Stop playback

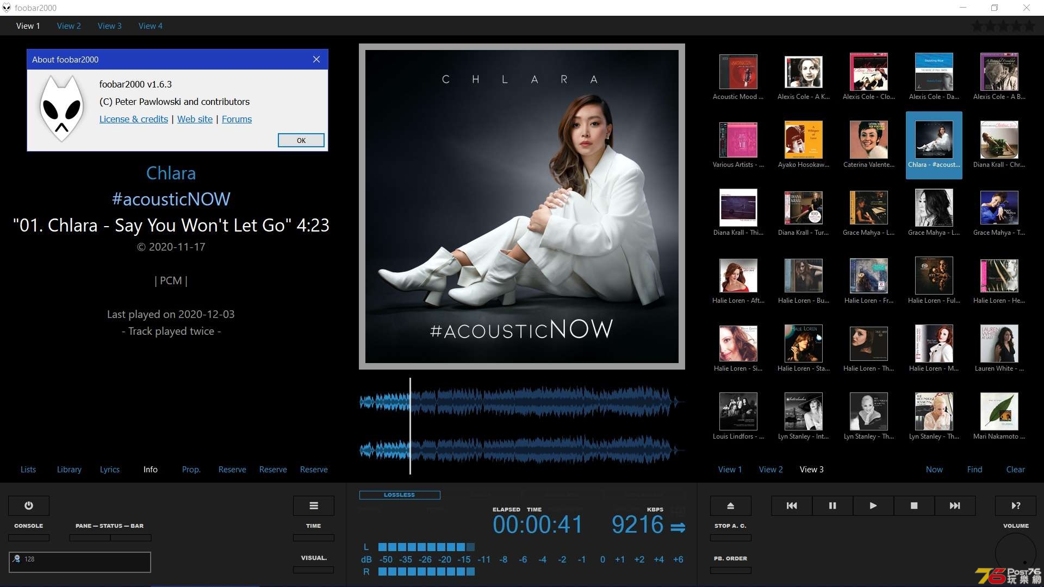914,505
